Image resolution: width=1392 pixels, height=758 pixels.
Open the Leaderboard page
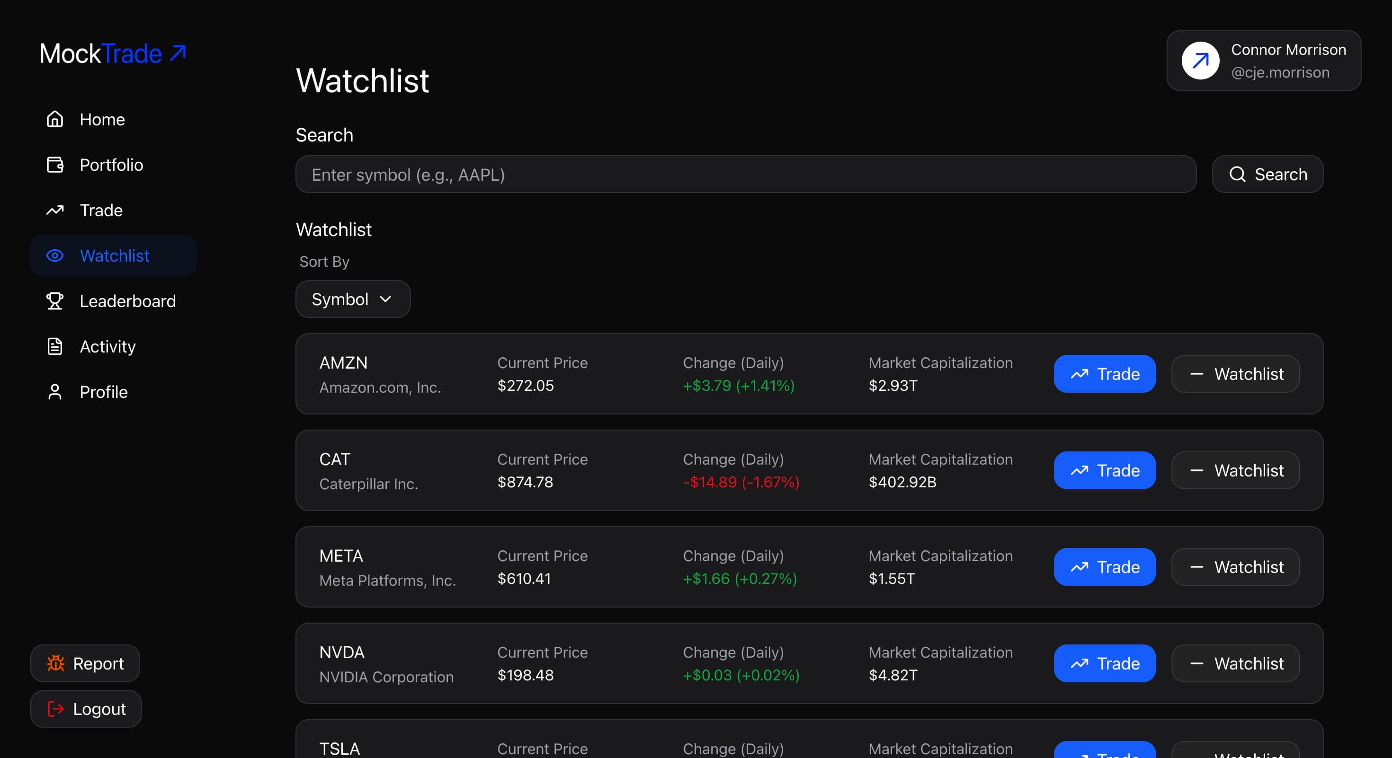114,301
